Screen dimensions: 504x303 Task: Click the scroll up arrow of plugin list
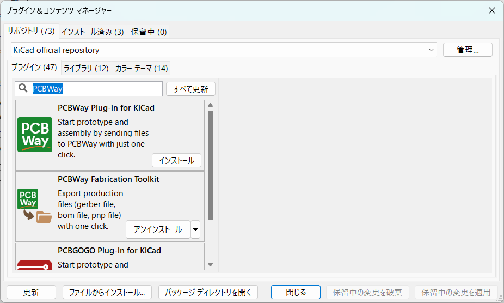(x=211, y=105)
